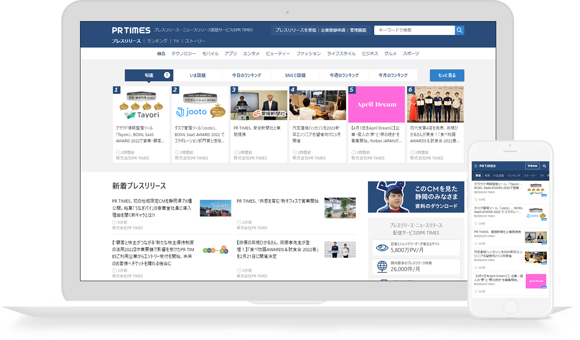580x340 pixels.
Task: Select the ファッション category
Action: [x=309, y=53]
